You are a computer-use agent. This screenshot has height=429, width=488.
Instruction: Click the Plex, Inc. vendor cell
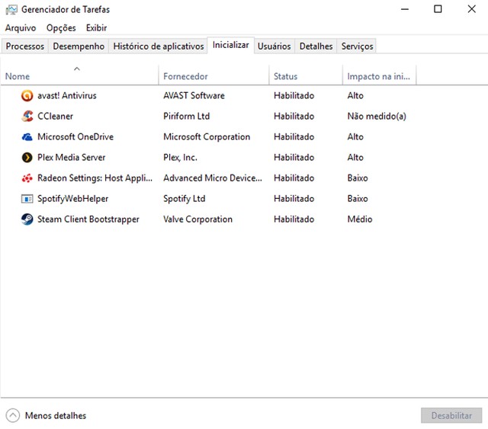pos(180,158)
